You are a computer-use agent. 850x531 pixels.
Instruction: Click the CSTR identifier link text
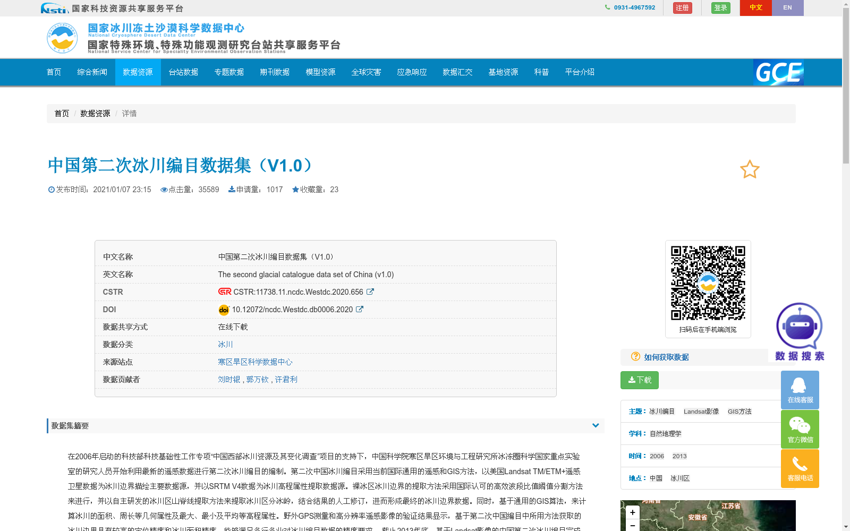tap(299, 292)
